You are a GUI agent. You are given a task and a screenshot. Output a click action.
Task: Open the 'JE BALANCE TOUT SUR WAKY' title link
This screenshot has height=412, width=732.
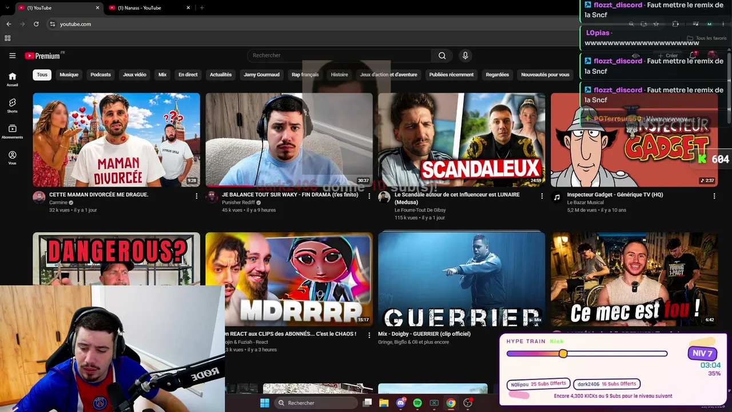point(290,195)
